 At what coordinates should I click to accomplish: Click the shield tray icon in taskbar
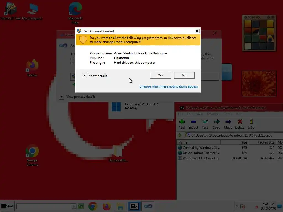pos(243,206)
